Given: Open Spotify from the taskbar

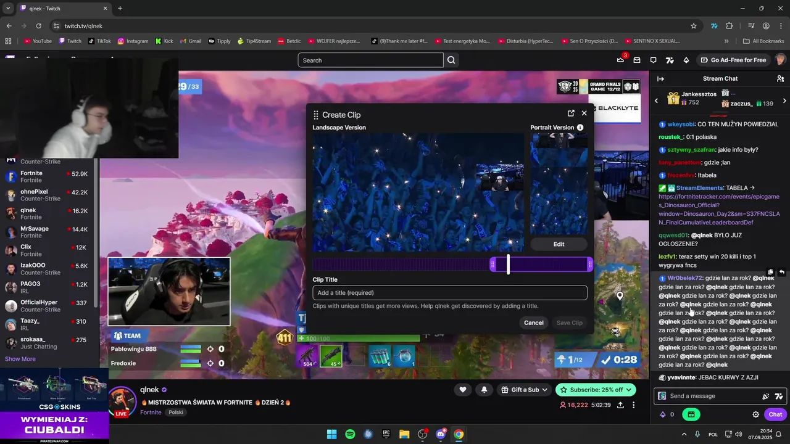Looking at the screenshot, I should [x=350, y=434].
